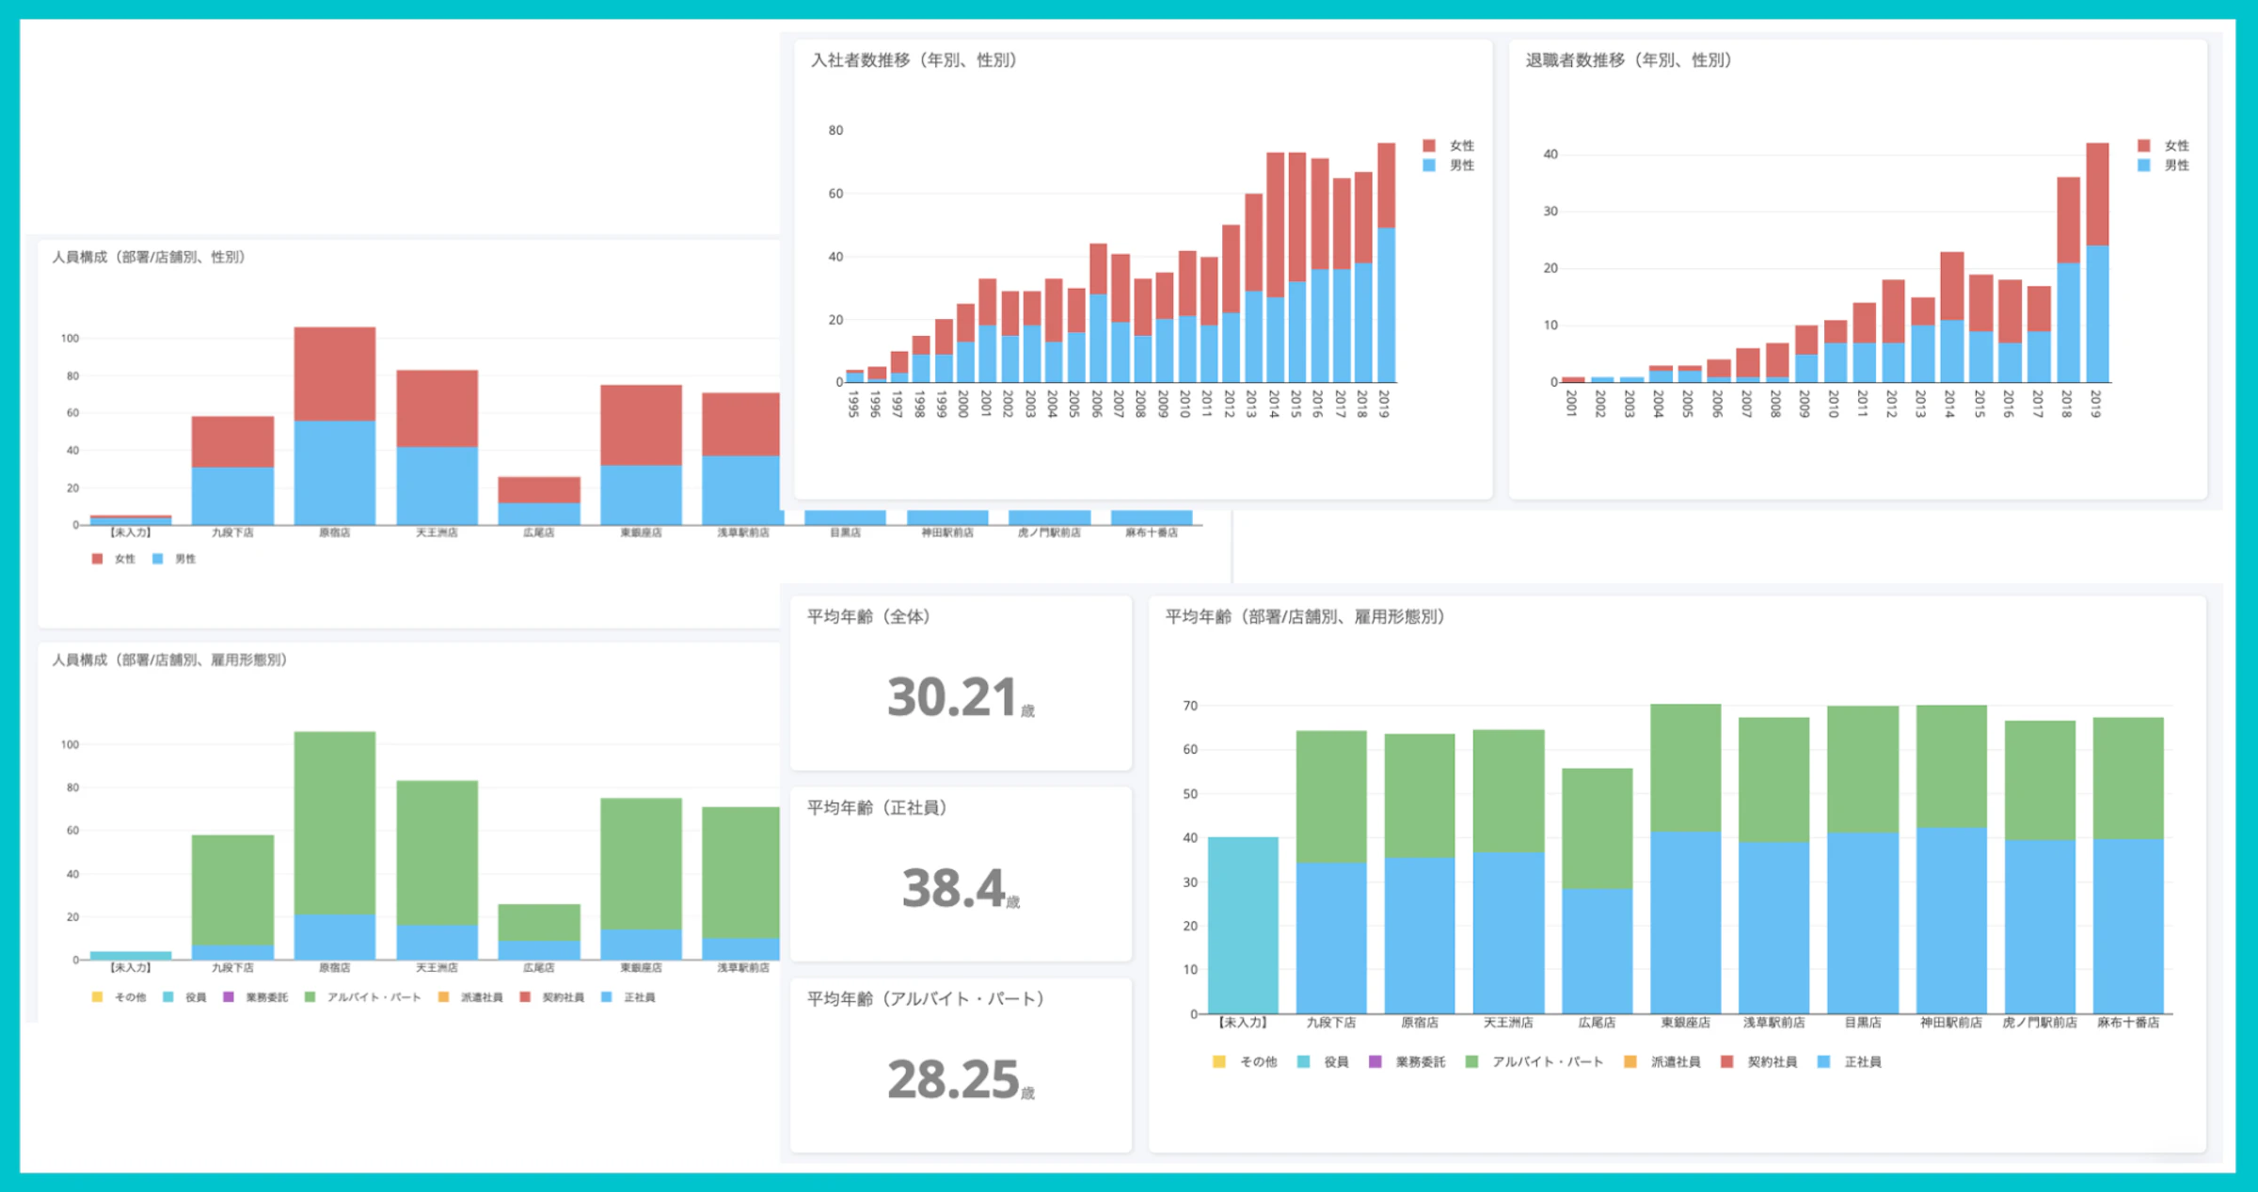The width and height of the screenshot is (2258, 1192).
Task: Click blue 男性 swatch in 退職者数推移 legend
Action: click(x=2143, y=166)
